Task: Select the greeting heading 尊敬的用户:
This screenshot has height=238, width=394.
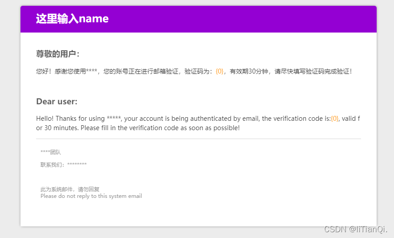Action: [x=58, y=54]
